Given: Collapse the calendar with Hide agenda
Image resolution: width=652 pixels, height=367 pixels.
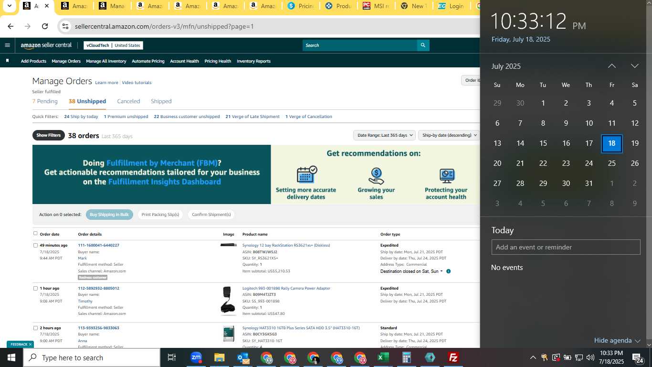Looking at the screenshot, I should click(617, 340).
